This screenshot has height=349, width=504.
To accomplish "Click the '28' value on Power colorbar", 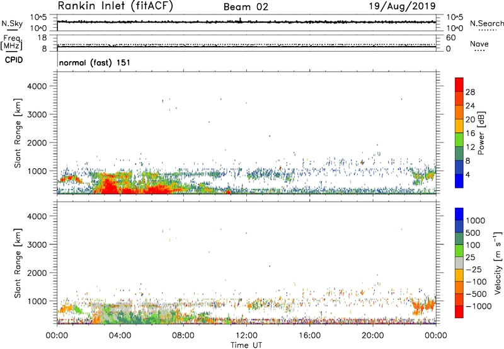I will point(470,92).
